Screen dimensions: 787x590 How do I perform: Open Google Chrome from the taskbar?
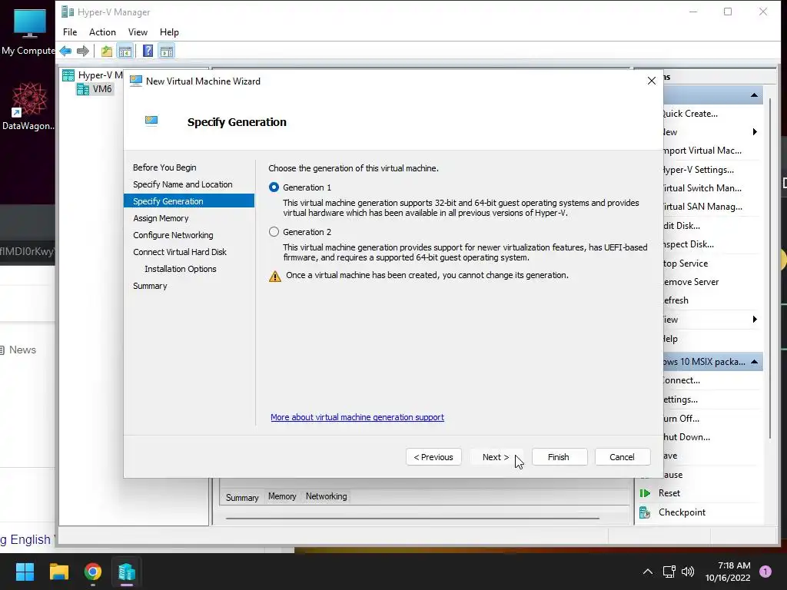pos(93,572)
